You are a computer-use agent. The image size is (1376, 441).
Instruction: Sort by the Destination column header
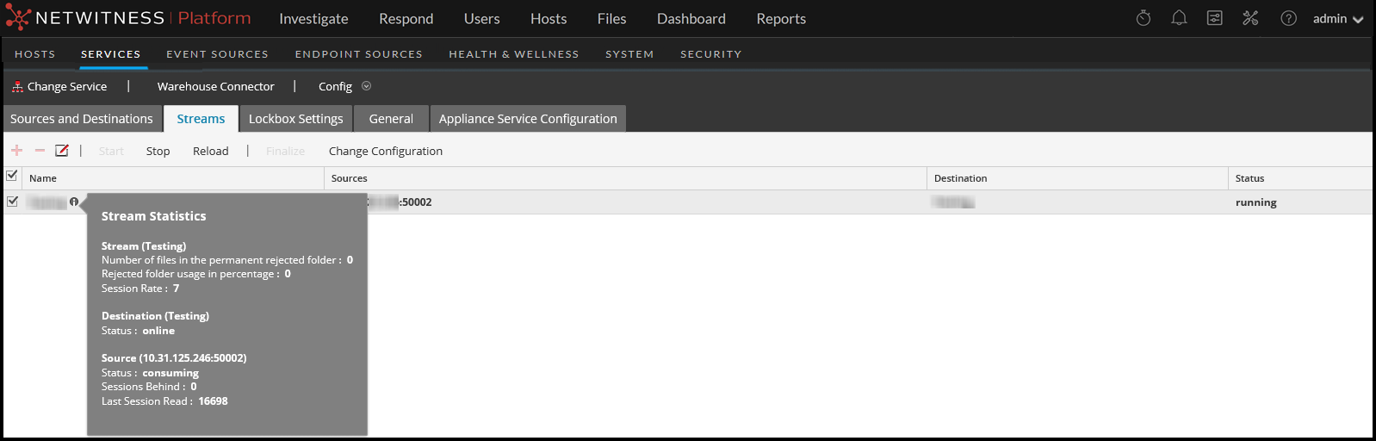(x=960, y=178)
